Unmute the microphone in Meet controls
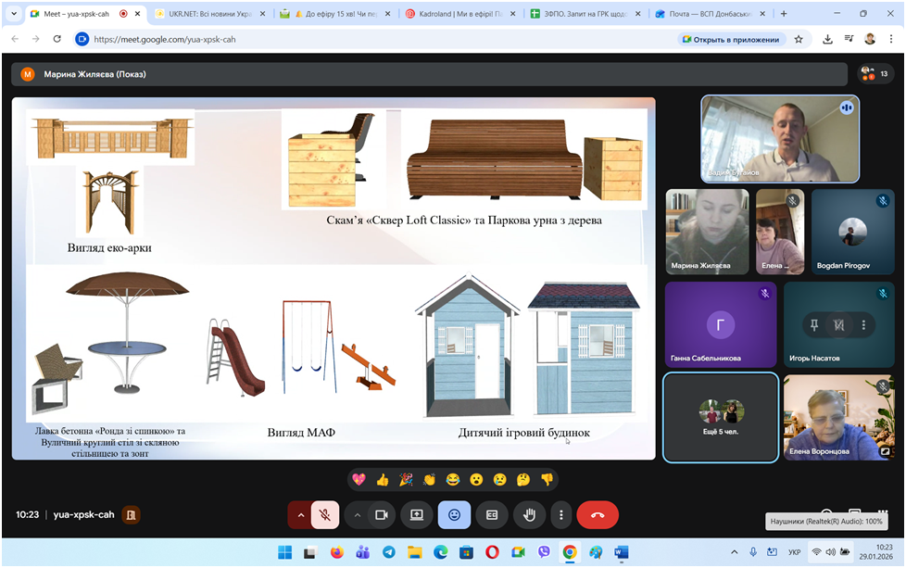 click(324, 514)
